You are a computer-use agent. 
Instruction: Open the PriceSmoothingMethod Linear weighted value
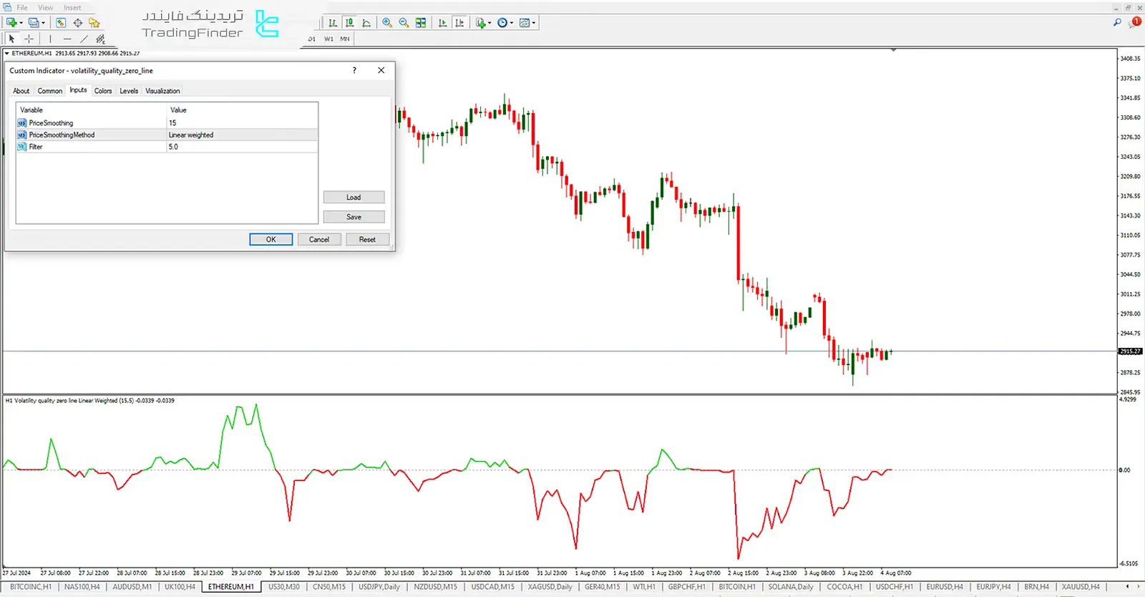(x=242, y=135)
